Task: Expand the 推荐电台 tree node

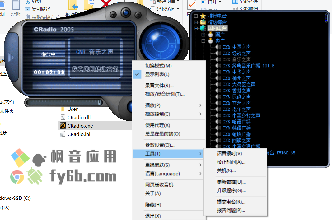Action: (x=196, y=16)
